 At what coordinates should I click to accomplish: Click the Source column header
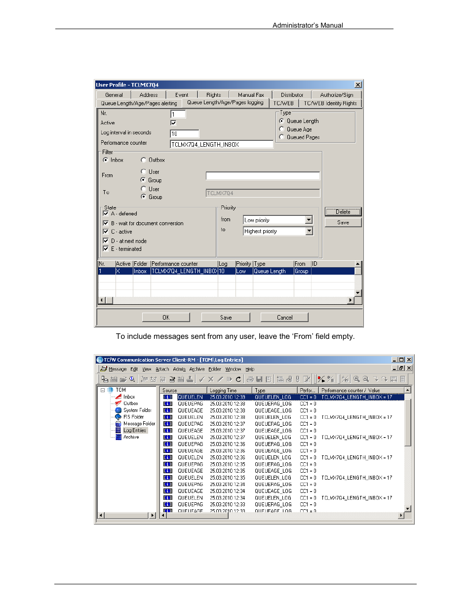[184, 390]
